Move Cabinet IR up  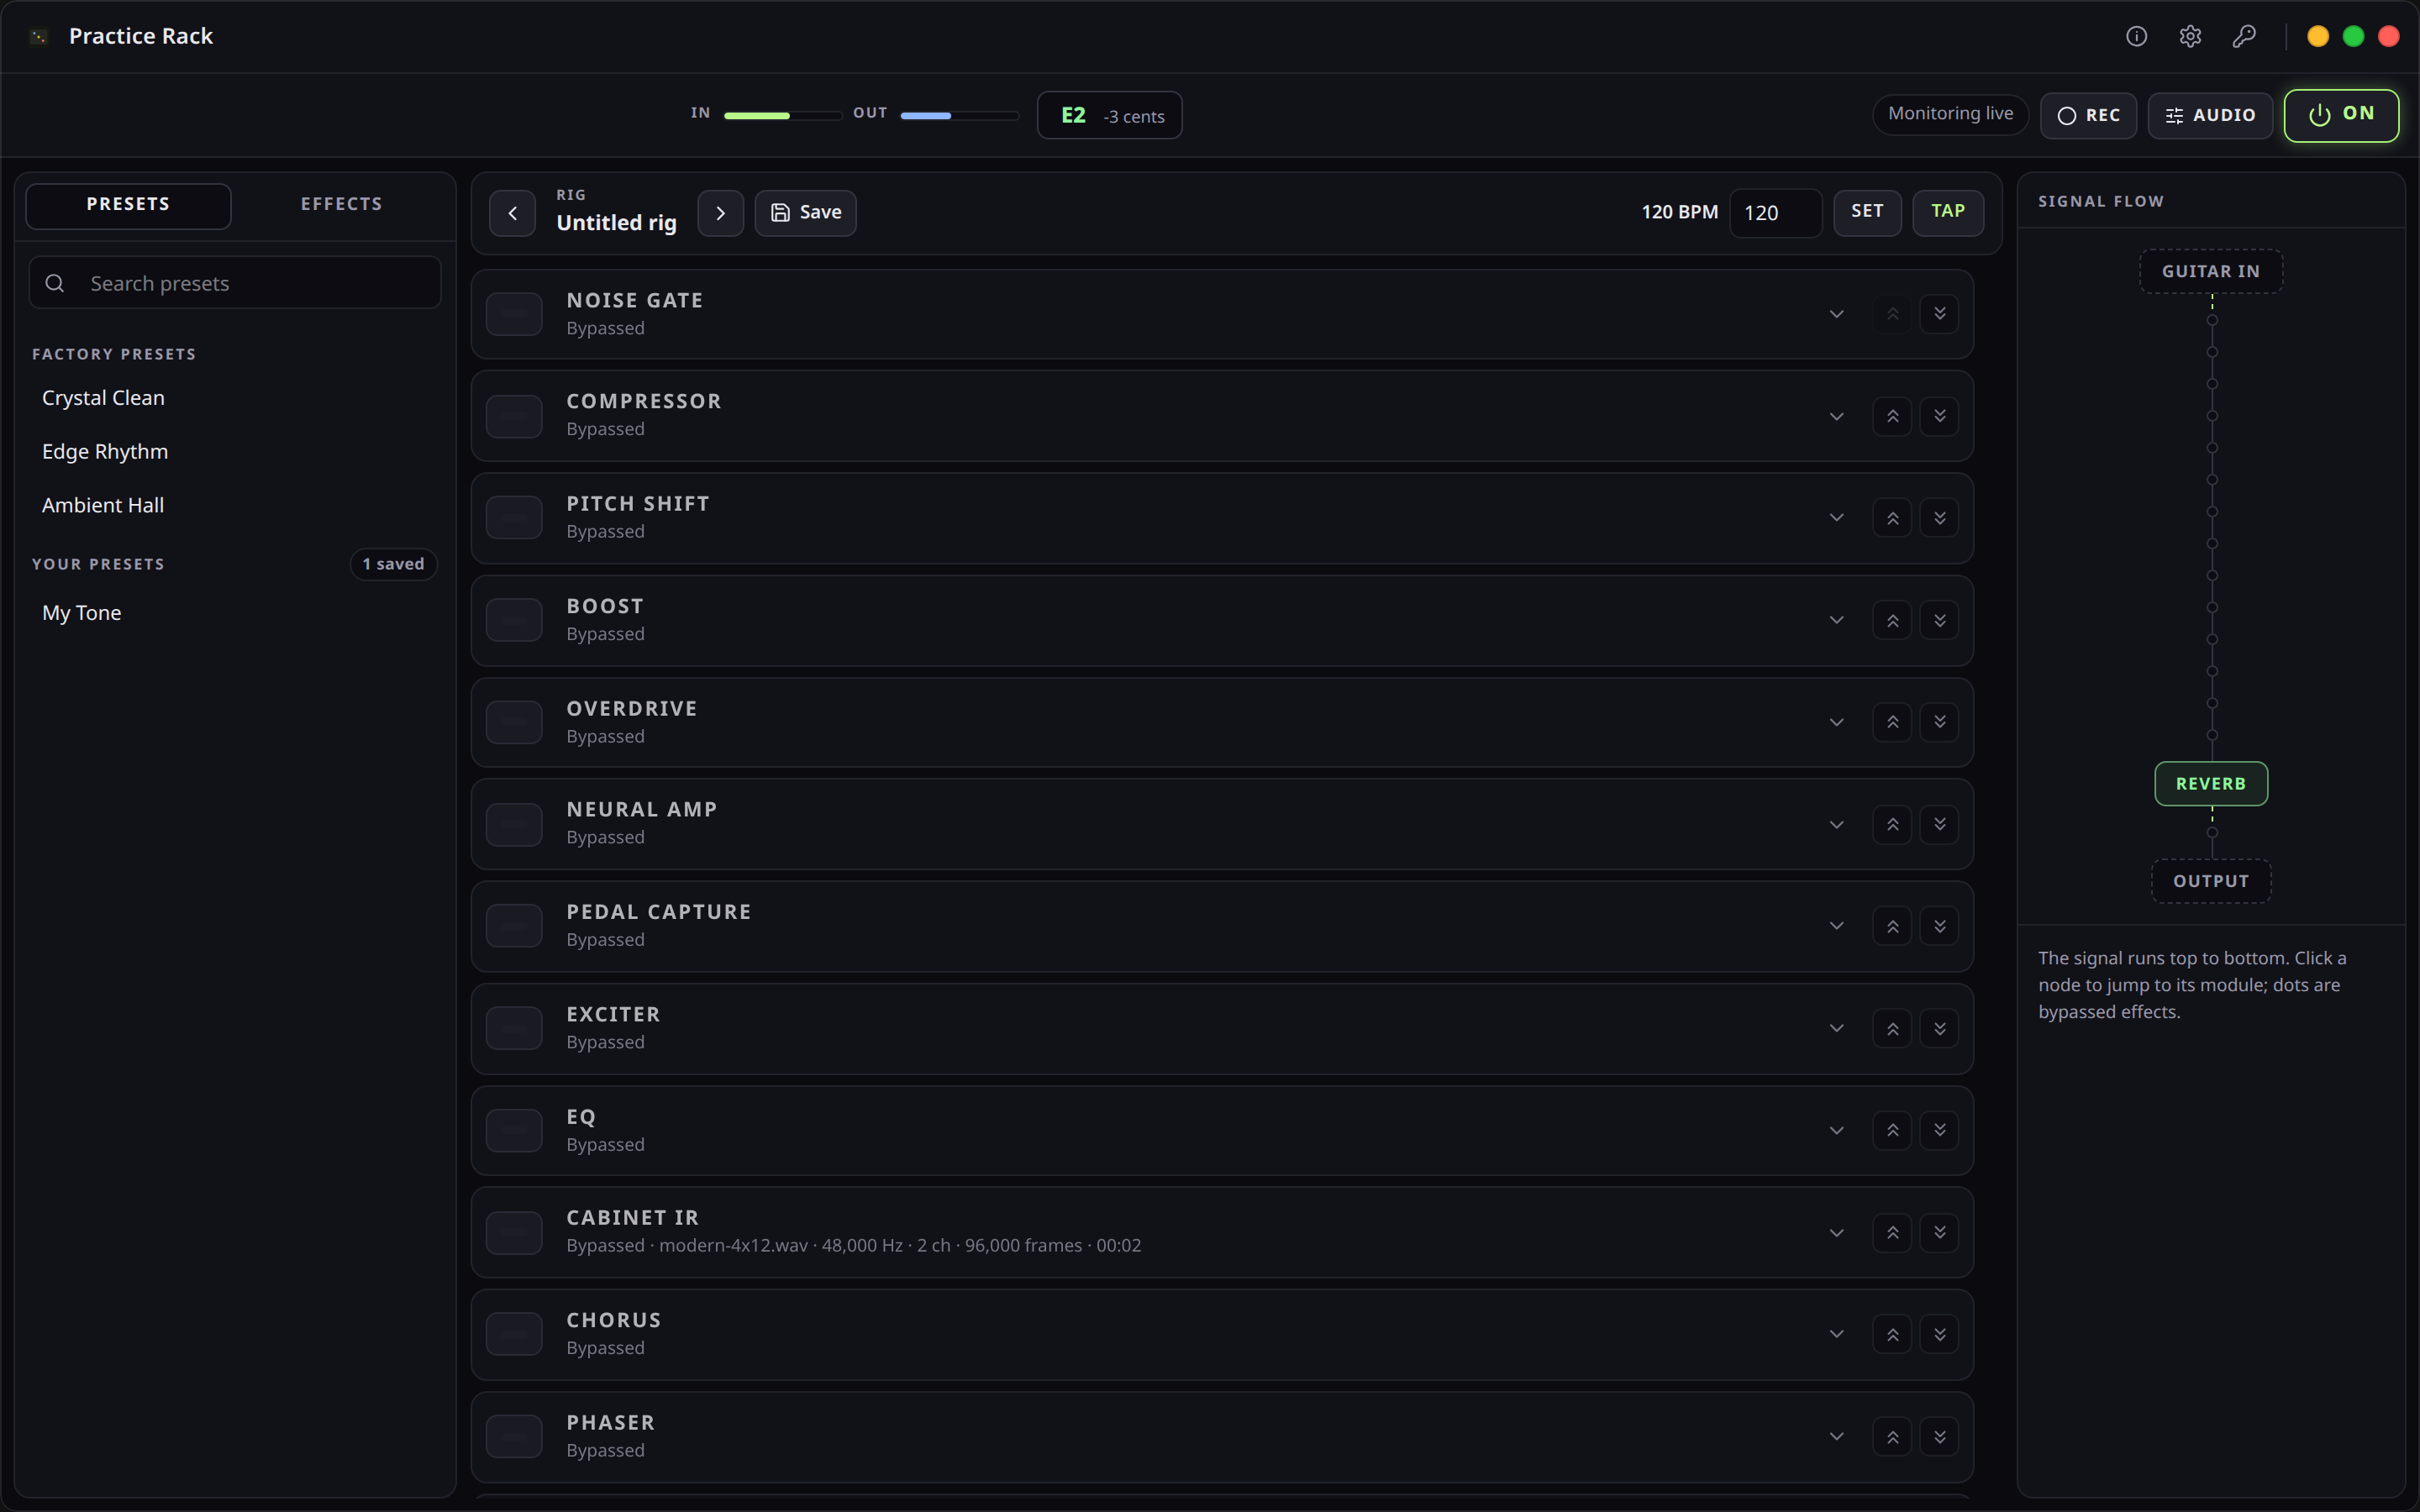1892,1232
